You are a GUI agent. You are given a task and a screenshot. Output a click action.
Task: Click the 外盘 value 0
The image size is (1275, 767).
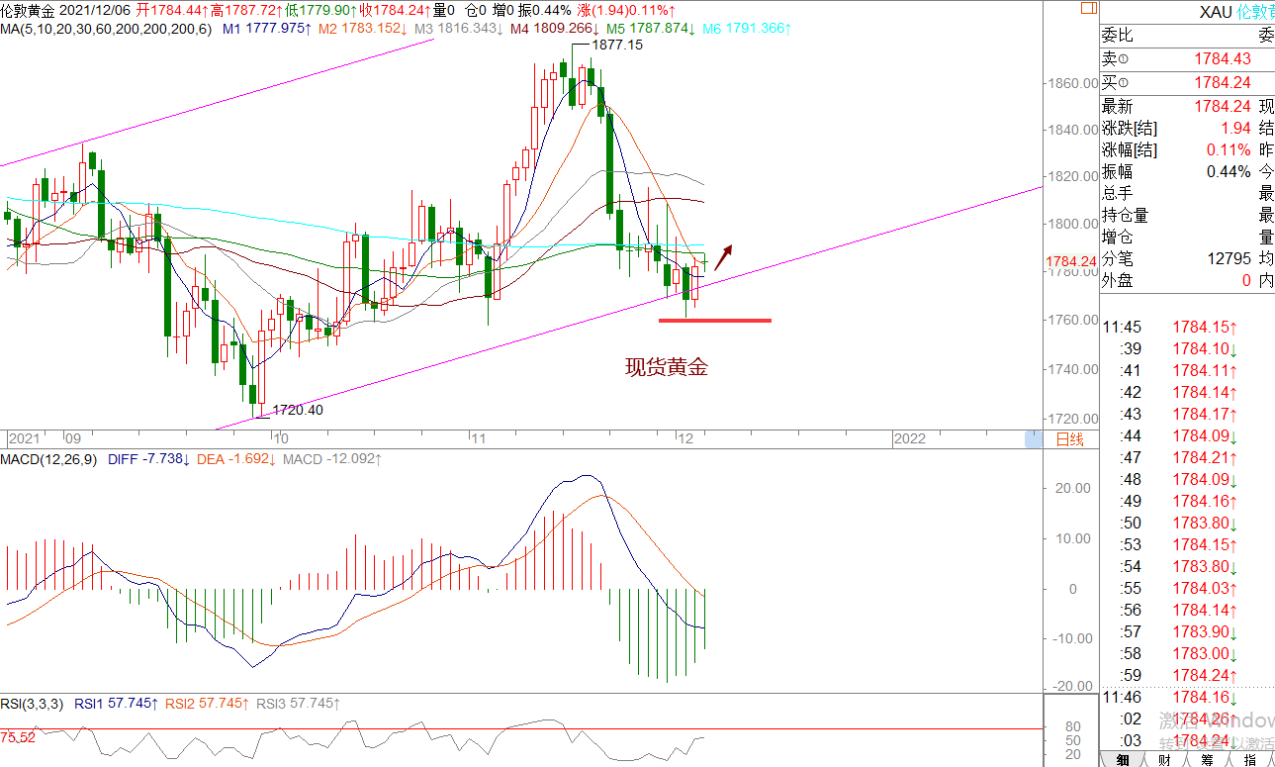coord(1246,281)
